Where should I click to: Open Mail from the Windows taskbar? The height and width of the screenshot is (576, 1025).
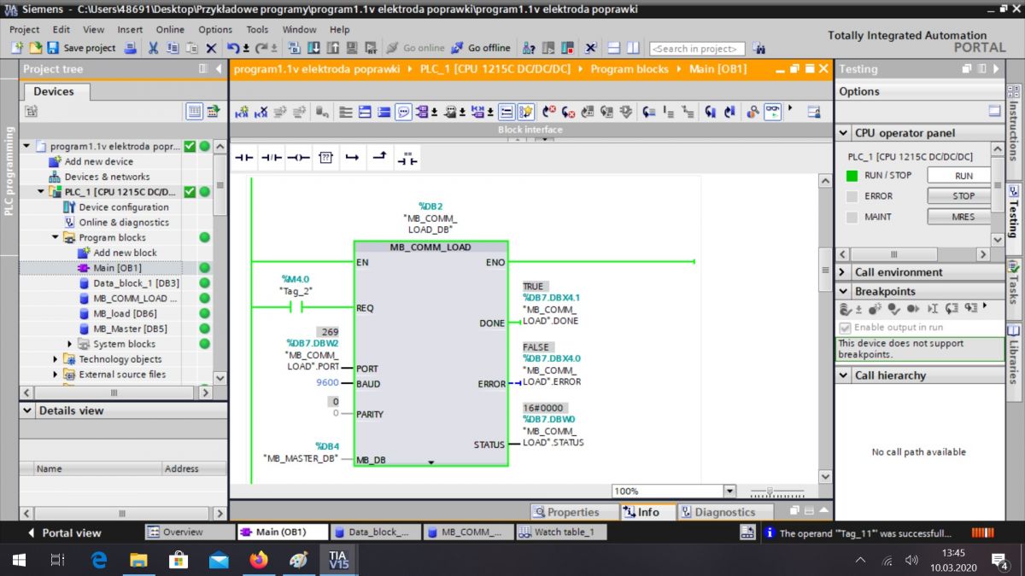[219, 560]
